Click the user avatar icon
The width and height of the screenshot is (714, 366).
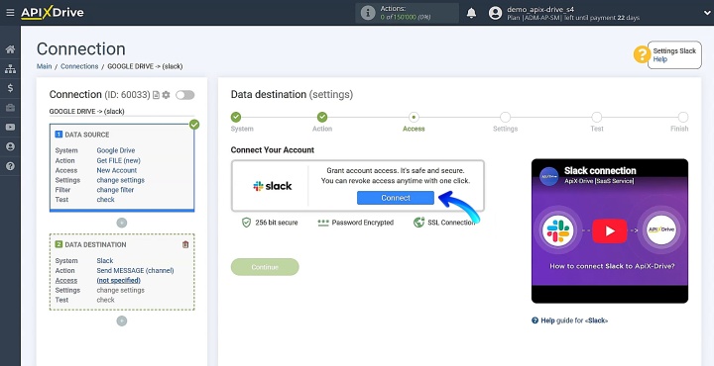pos(495,13)
